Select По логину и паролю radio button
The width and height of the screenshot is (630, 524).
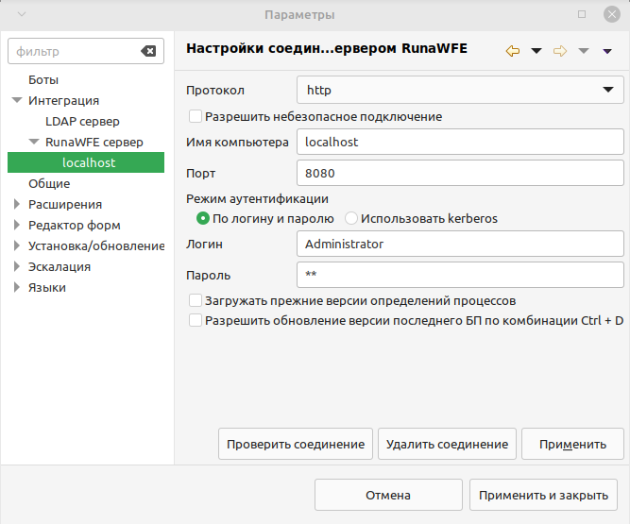(x=203, y=218)
